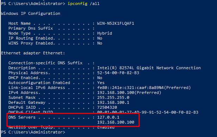The height and width of the screenshot is (137, 217).
Task: Click the typed ipconfig /all command
Action: pos(83,4)
